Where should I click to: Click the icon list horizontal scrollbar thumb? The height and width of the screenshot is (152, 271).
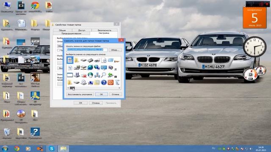(x=72, y=88)
